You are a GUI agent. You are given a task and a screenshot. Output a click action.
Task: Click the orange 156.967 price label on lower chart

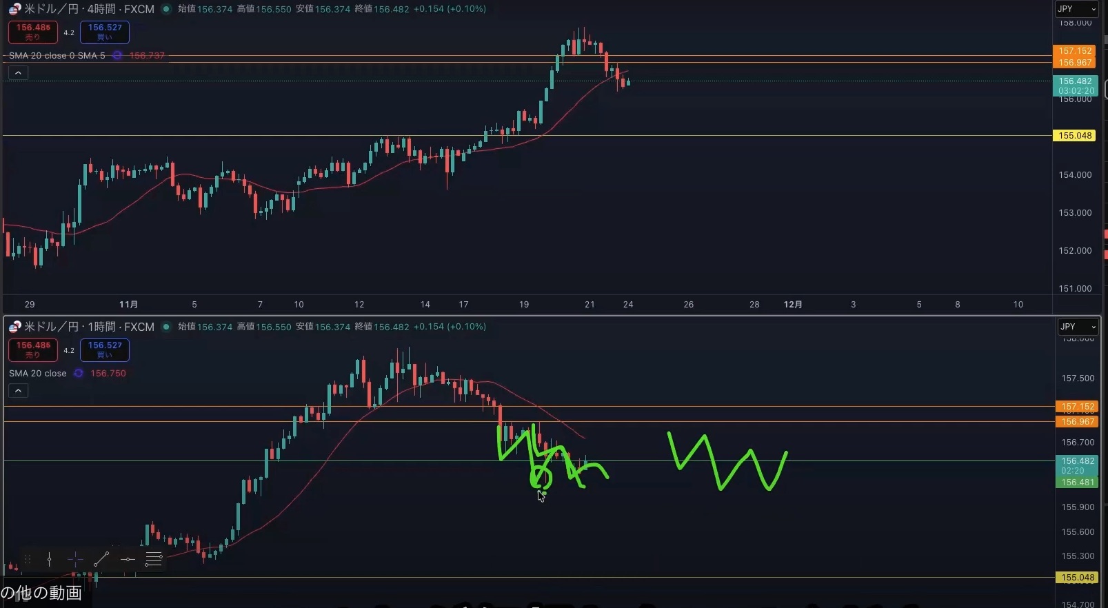click(x=1077, y=422)
